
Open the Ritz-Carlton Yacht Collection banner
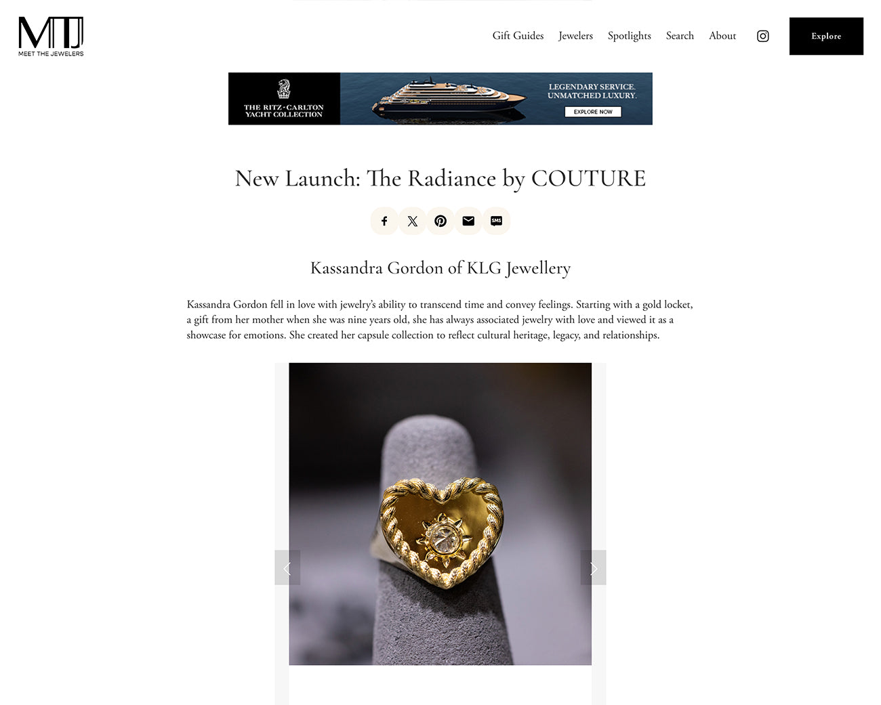[x=440, y=98]
